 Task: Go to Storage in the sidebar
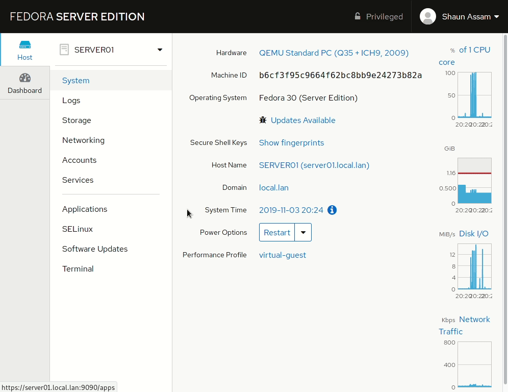(77, 120)
